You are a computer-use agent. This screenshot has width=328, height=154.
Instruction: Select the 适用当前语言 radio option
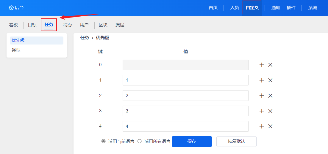click(104, 142)
